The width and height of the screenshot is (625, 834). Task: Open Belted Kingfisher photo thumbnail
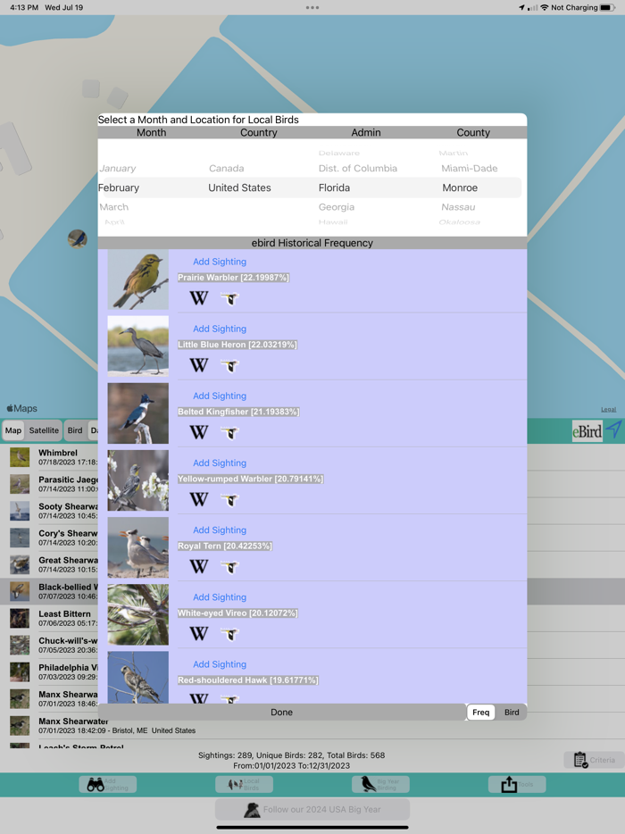pyautogui.click(x=138, y=413)
